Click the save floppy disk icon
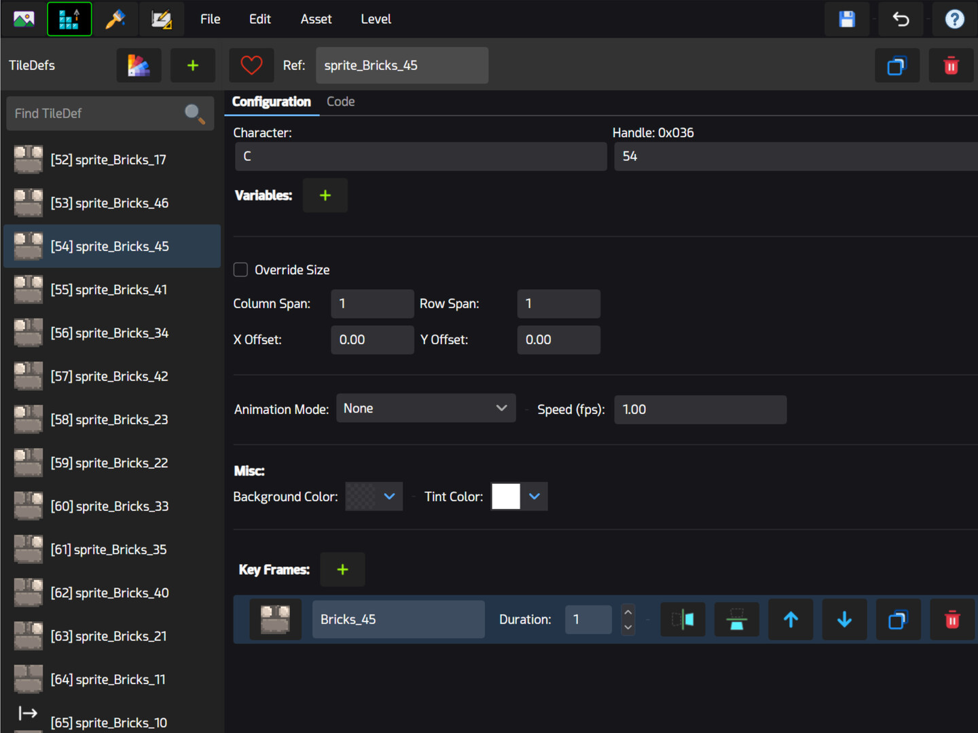This screenshot has width=978, height=733. [x=847, y=19]
